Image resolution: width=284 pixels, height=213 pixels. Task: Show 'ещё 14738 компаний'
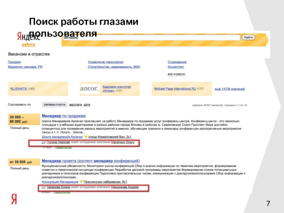pyautogui.click(x=230, y=89)
